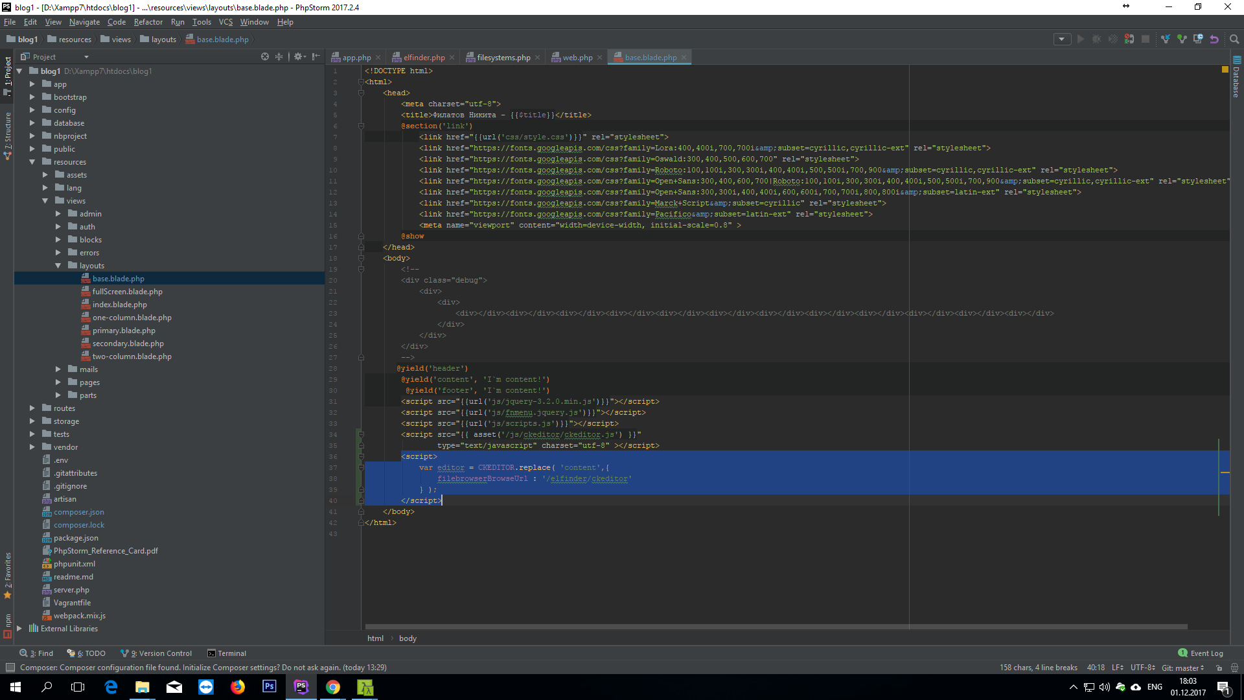The width and height of the screenshot is (1244, 700).
Task: Change LF line separator in status bar
Action: coord(1118,668)
